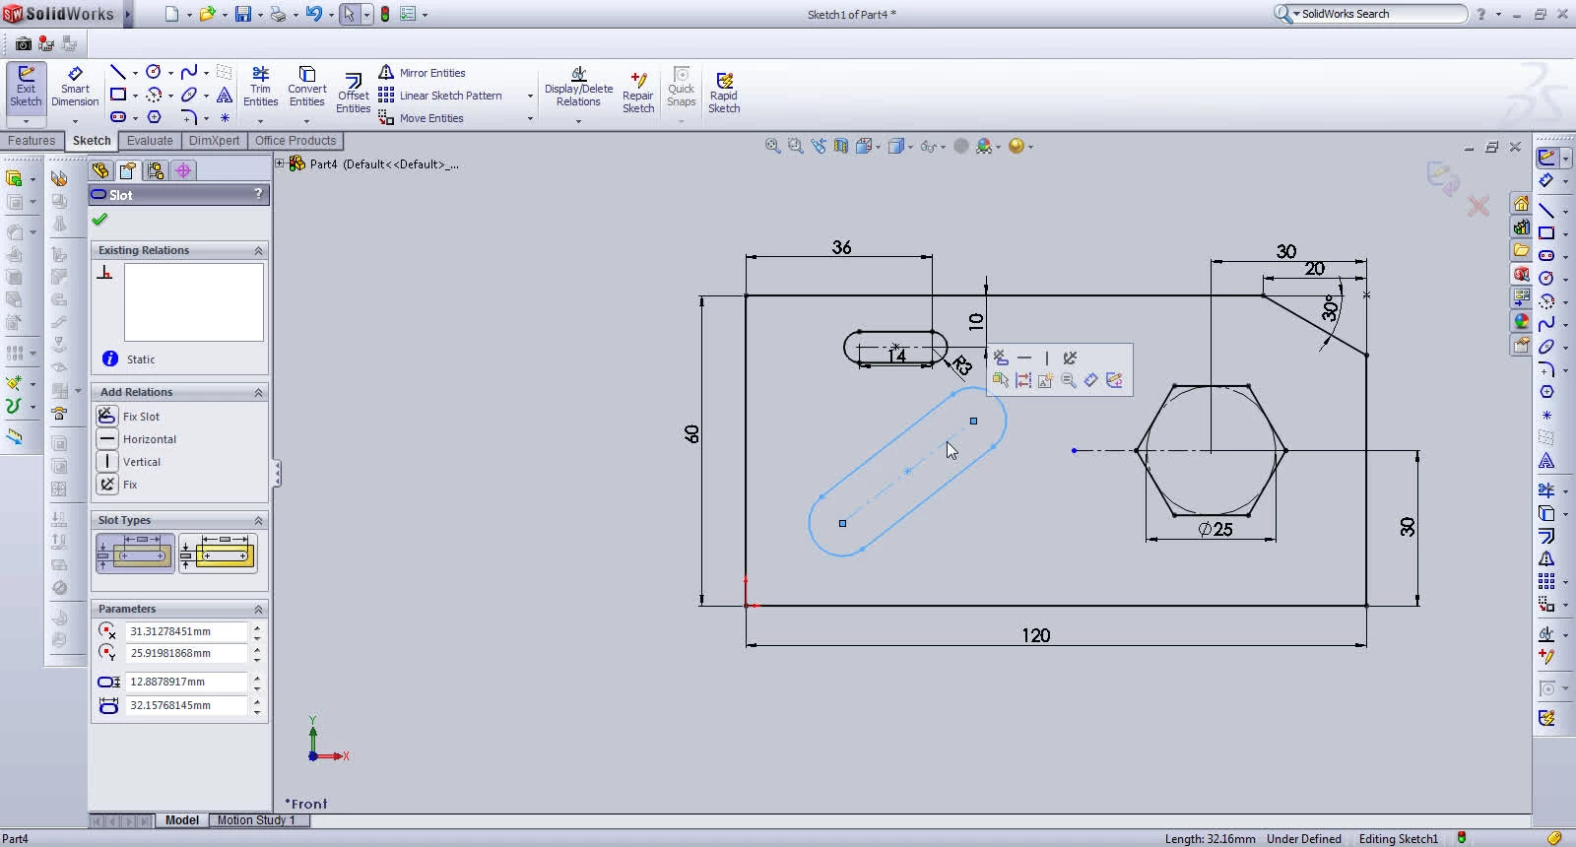This screenshot has height=847, width=1576.
Task: Decrease the slot length spinner
Action: pos(257,710)
